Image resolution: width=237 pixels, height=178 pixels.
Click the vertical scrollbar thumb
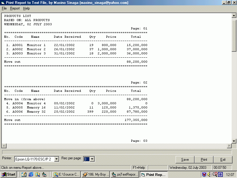click(234, 36)
